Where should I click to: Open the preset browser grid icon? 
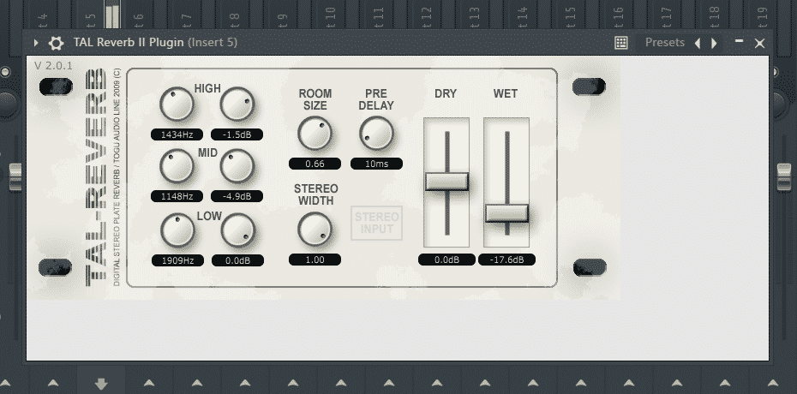pyautogui.click(x=621, y=43)
